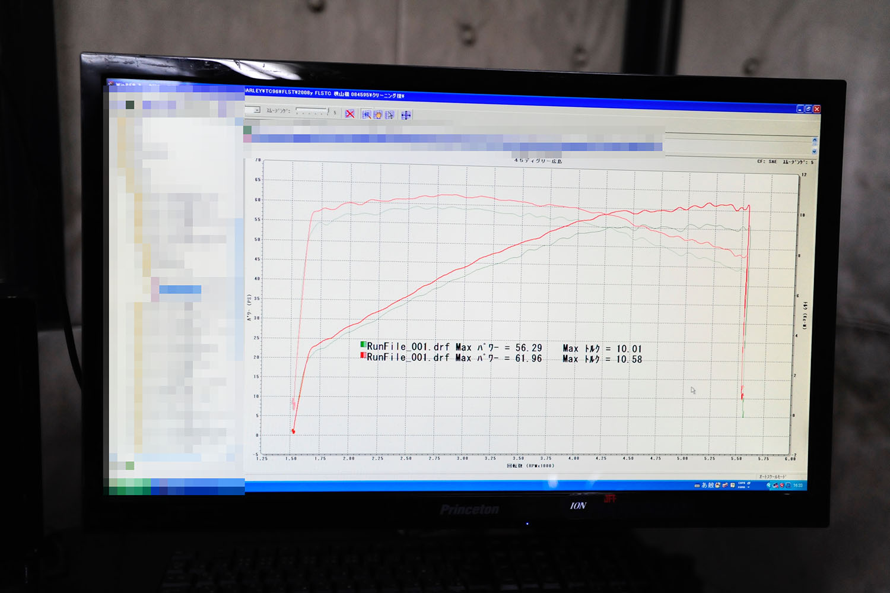
Task: Click the red RunFile_001.drf legend swatch
Action: 363,355
